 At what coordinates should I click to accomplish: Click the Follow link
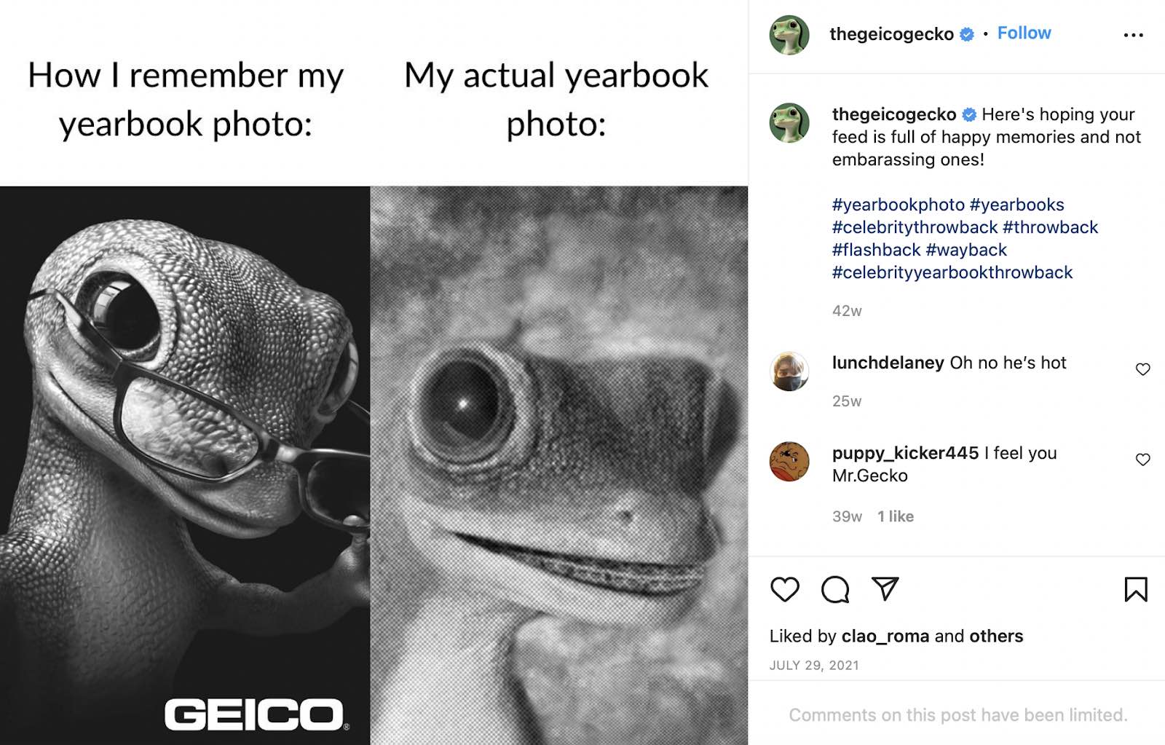pos(1024,33)
